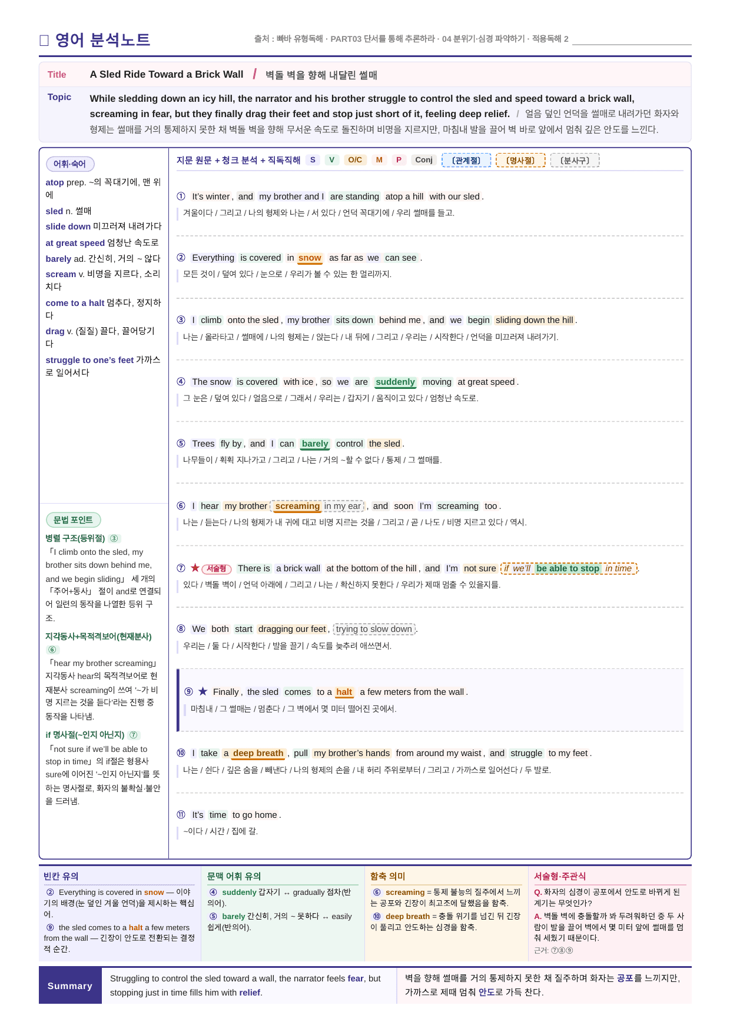Click the 명사절 dashed legend tag
The height and width of the screenshot is (1032, 730).
point(520,160)
